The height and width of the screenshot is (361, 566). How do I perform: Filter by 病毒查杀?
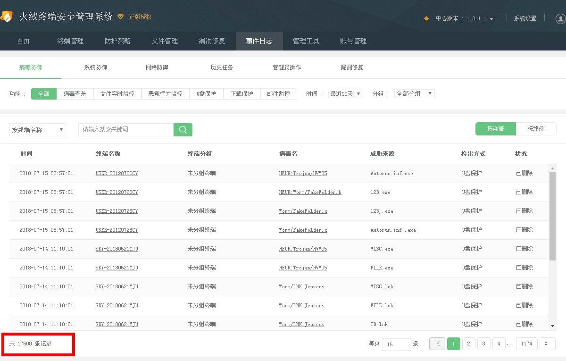click(x=75, y=94)
